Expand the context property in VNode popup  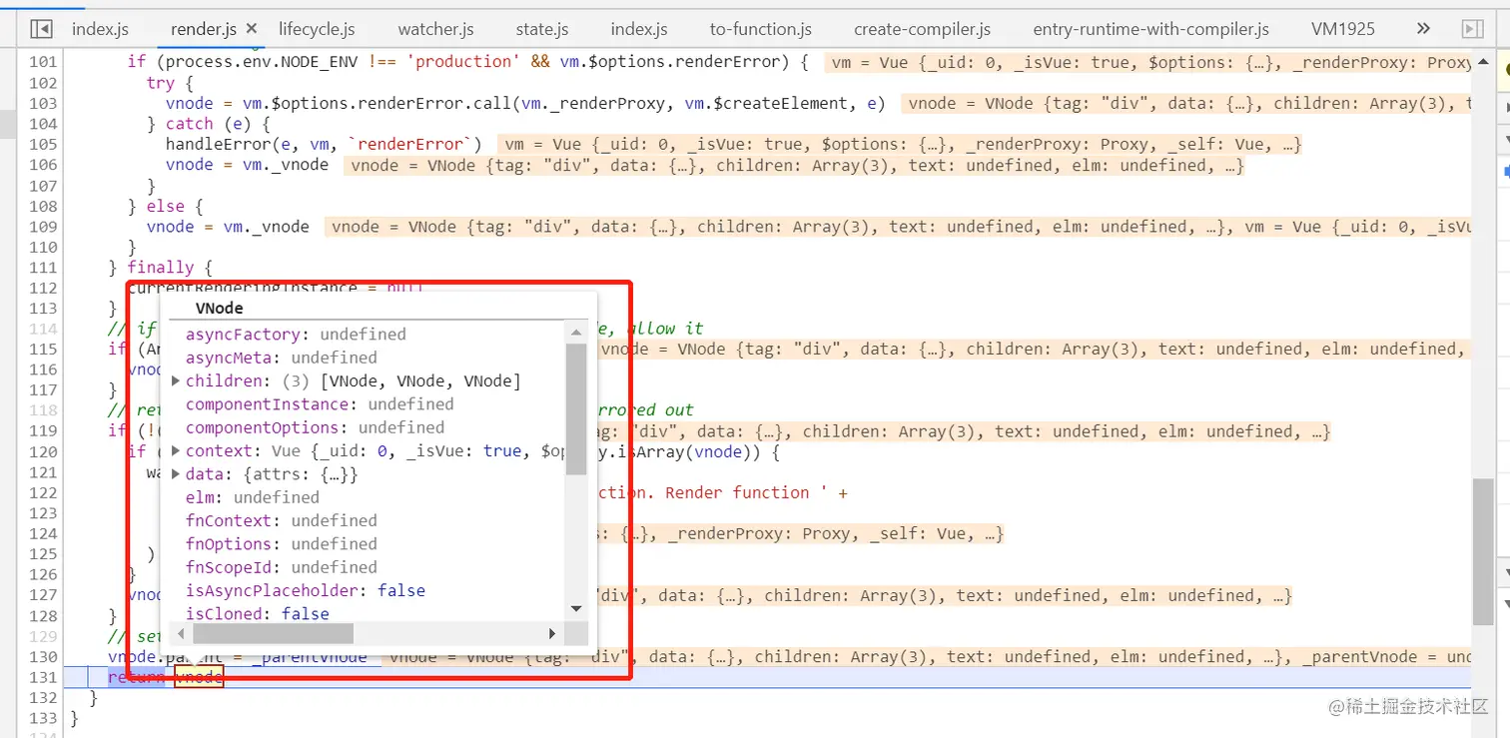tap(176, 450)
